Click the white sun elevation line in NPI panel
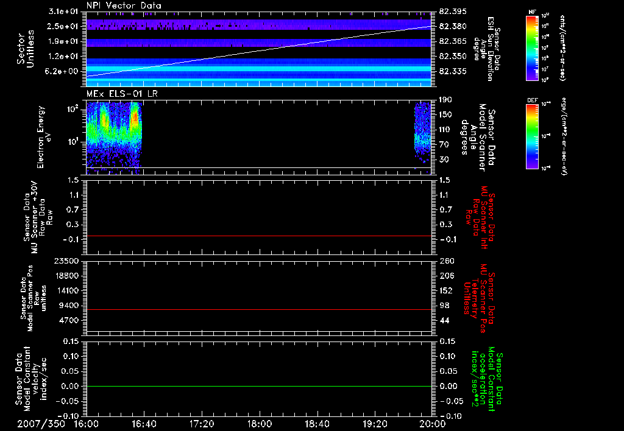The image size is (624, 431). click(258, 51)
